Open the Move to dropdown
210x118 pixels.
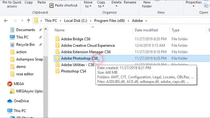(88, 4)
